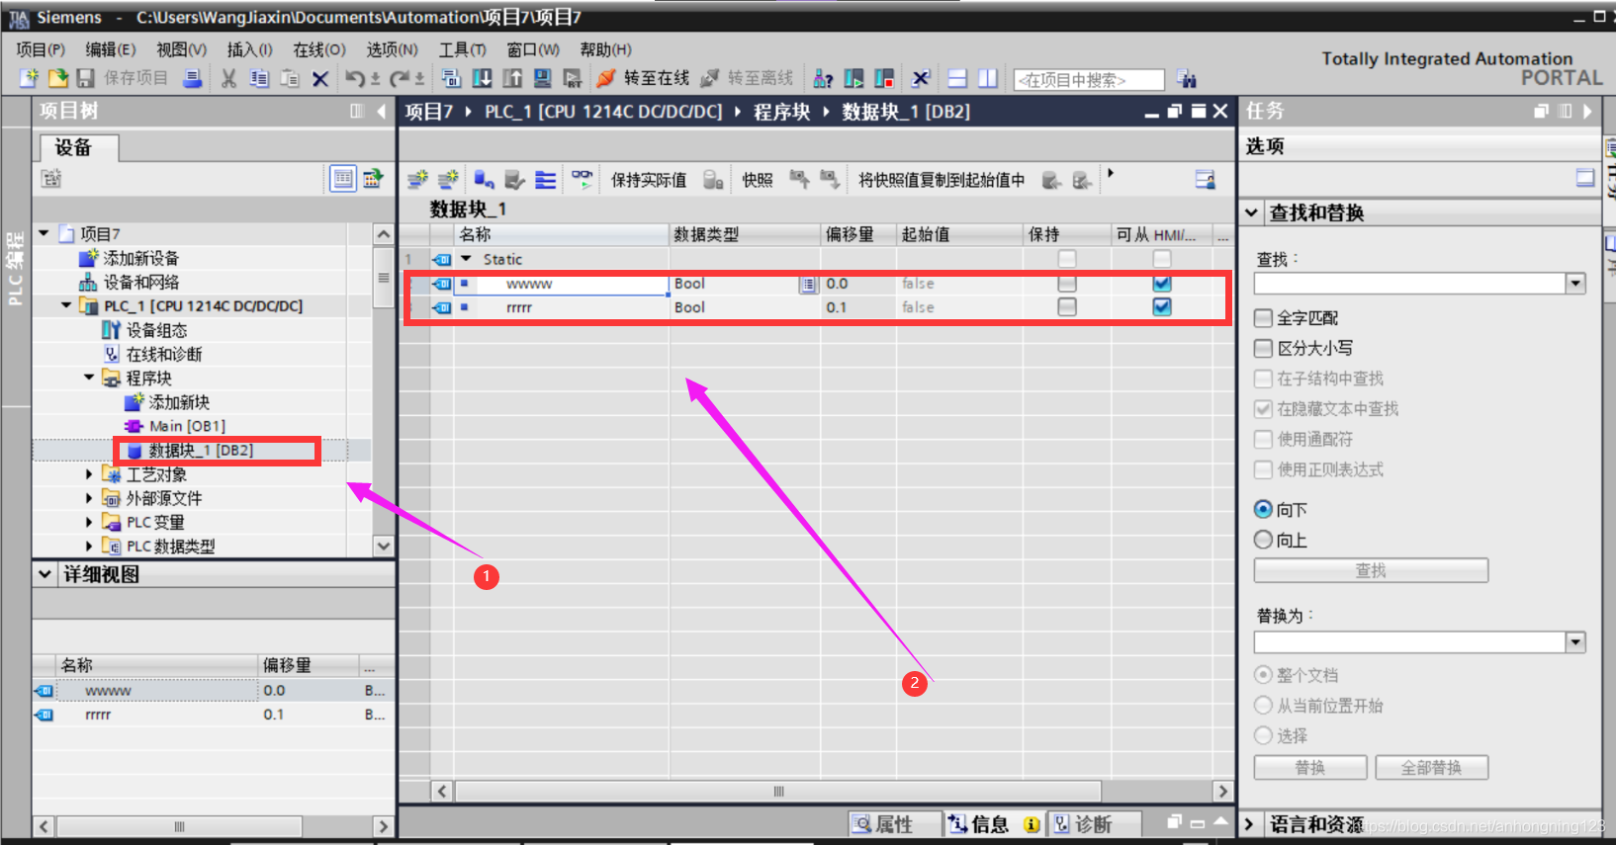The height and width of the screenshot is (845, 1616).
Task: Expand 外部源文件 external sources node
Action: 89,498
